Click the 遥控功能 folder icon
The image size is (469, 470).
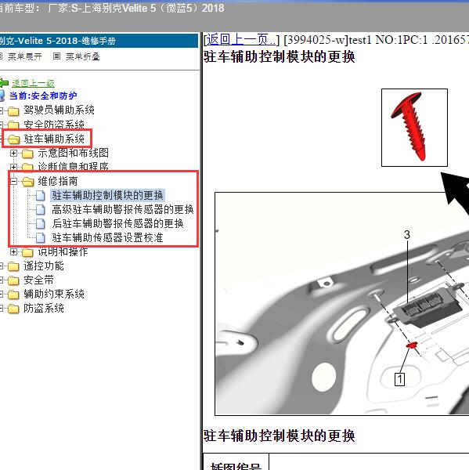point(13,266)
